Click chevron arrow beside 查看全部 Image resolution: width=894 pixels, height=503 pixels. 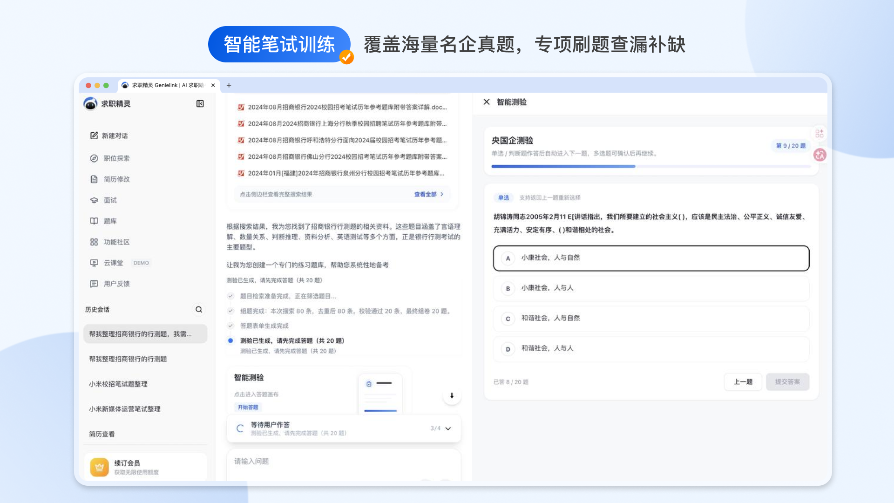[x=442, y=195]
